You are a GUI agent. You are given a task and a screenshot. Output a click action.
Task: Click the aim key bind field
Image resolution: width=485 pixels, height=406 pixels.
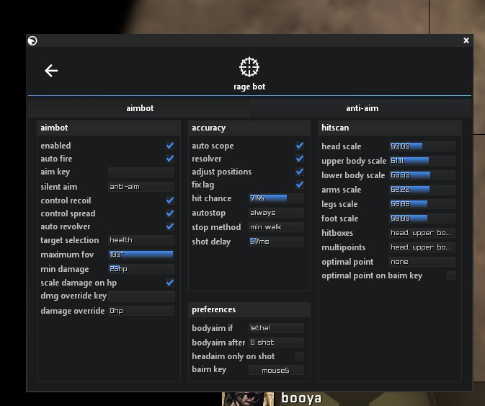(x=141, y=172)
